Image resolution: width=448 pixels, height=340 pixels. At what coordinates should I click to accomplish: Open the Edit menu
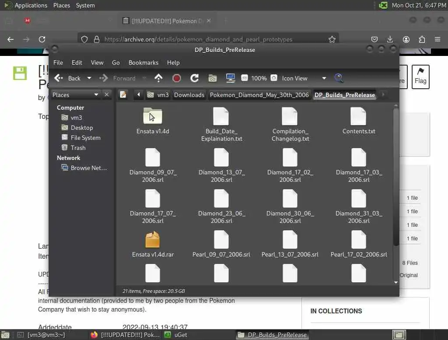(x=77, y=62)
